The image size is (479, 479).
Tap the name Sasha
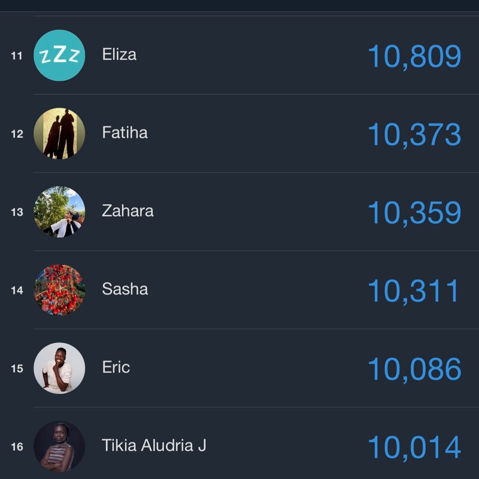(125, 289)
